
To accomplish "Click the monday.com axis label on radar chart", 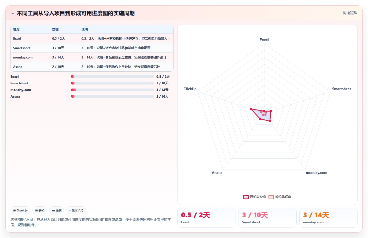I will [x=317, y=173].
